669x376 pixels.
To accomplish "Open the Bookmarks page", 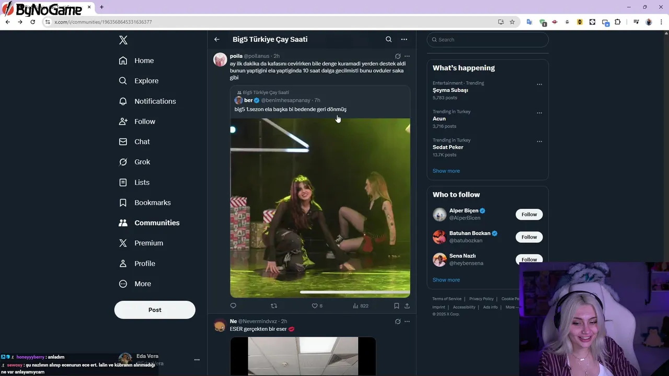I will coord(145,203).
